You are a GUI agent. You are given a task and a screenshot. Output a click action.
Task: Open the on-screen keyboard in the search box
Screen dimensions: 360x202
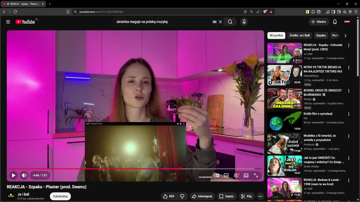point(215,22)
